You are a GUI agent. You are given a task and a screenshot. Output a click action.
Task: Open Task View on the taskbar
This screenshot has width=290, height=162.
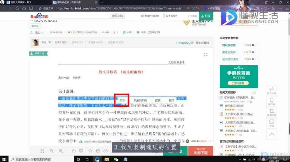tap(87, 159)
